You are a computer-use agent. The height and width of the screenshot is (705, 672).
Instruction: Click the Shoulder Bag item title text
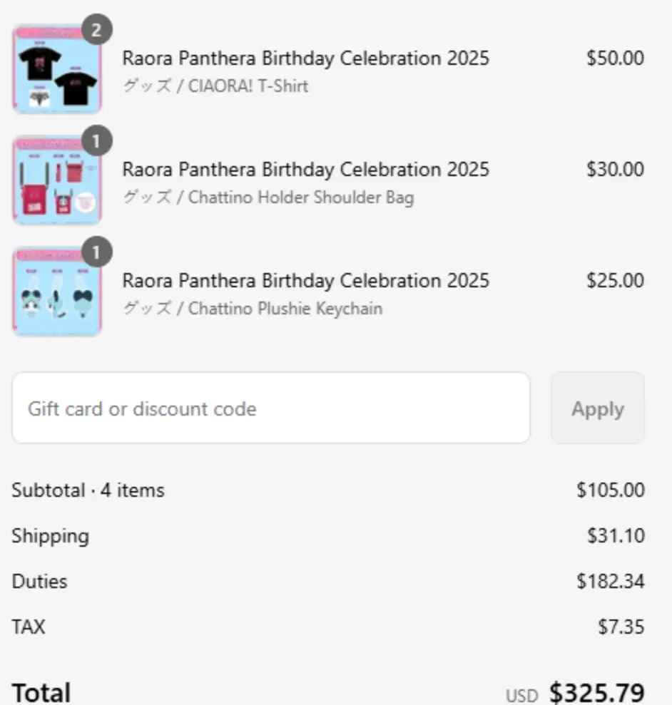click(x=305, y=170)
